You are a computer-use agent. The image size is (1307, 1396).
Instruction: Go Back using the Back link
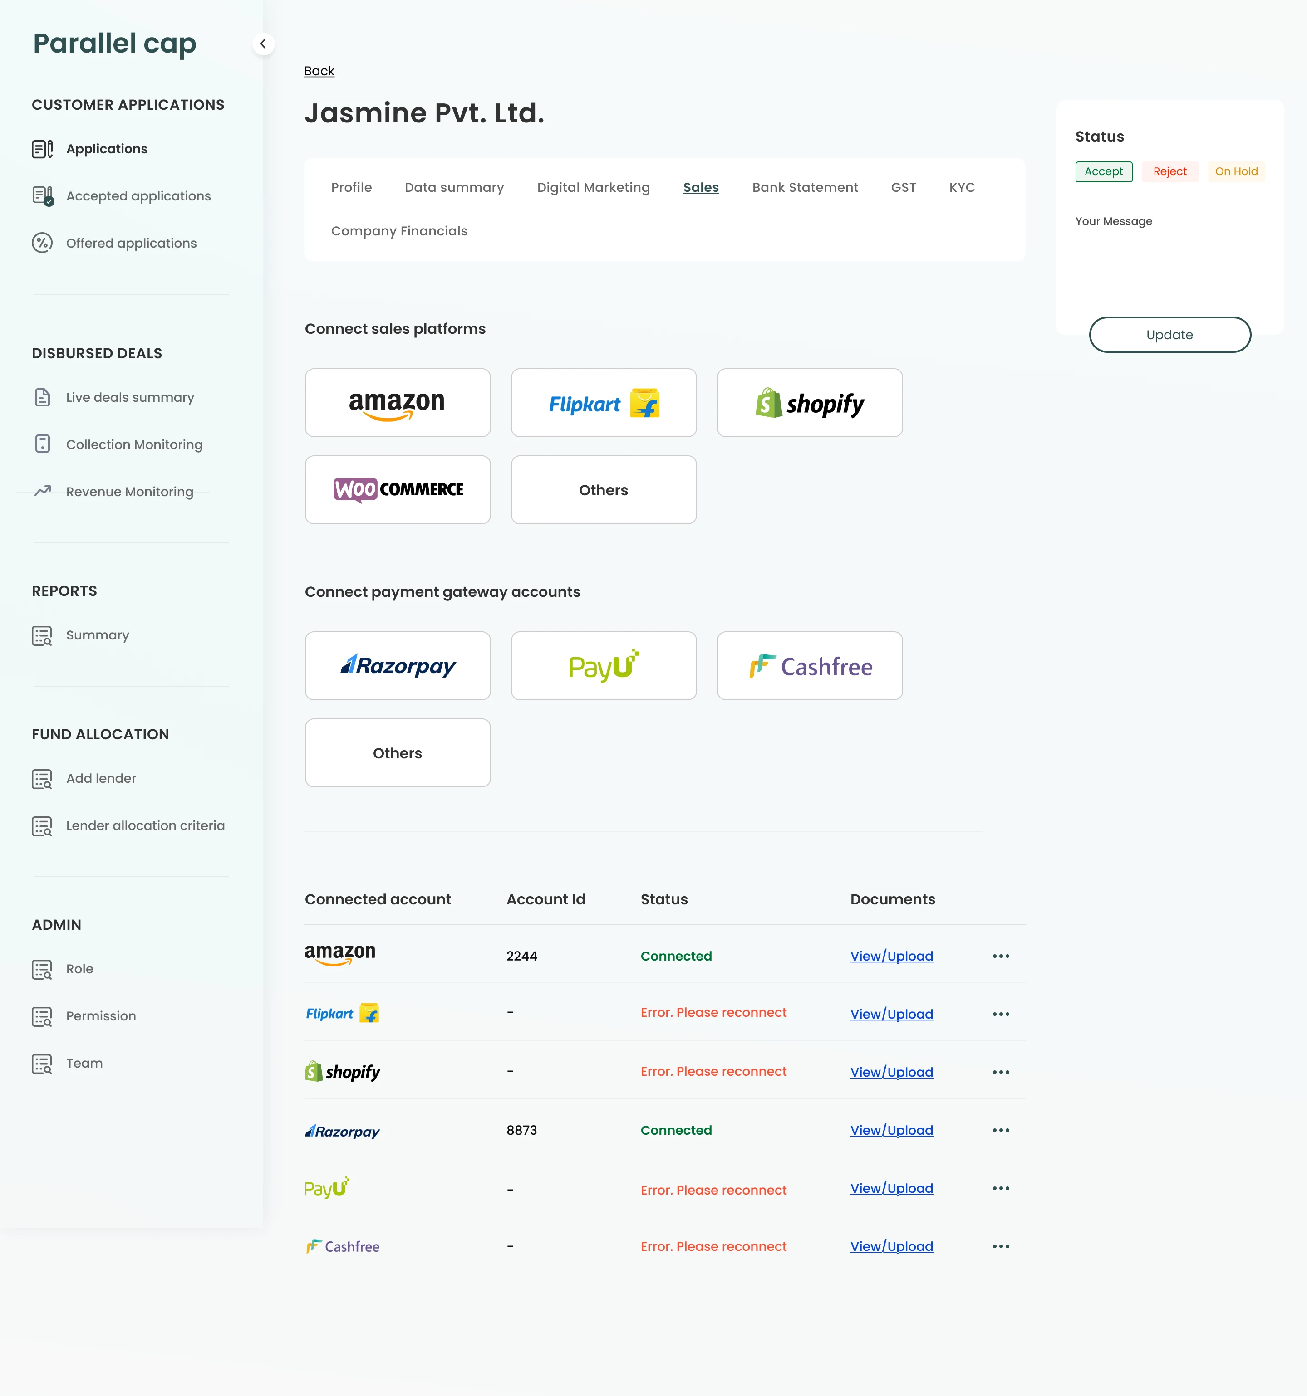pos(319,71)
